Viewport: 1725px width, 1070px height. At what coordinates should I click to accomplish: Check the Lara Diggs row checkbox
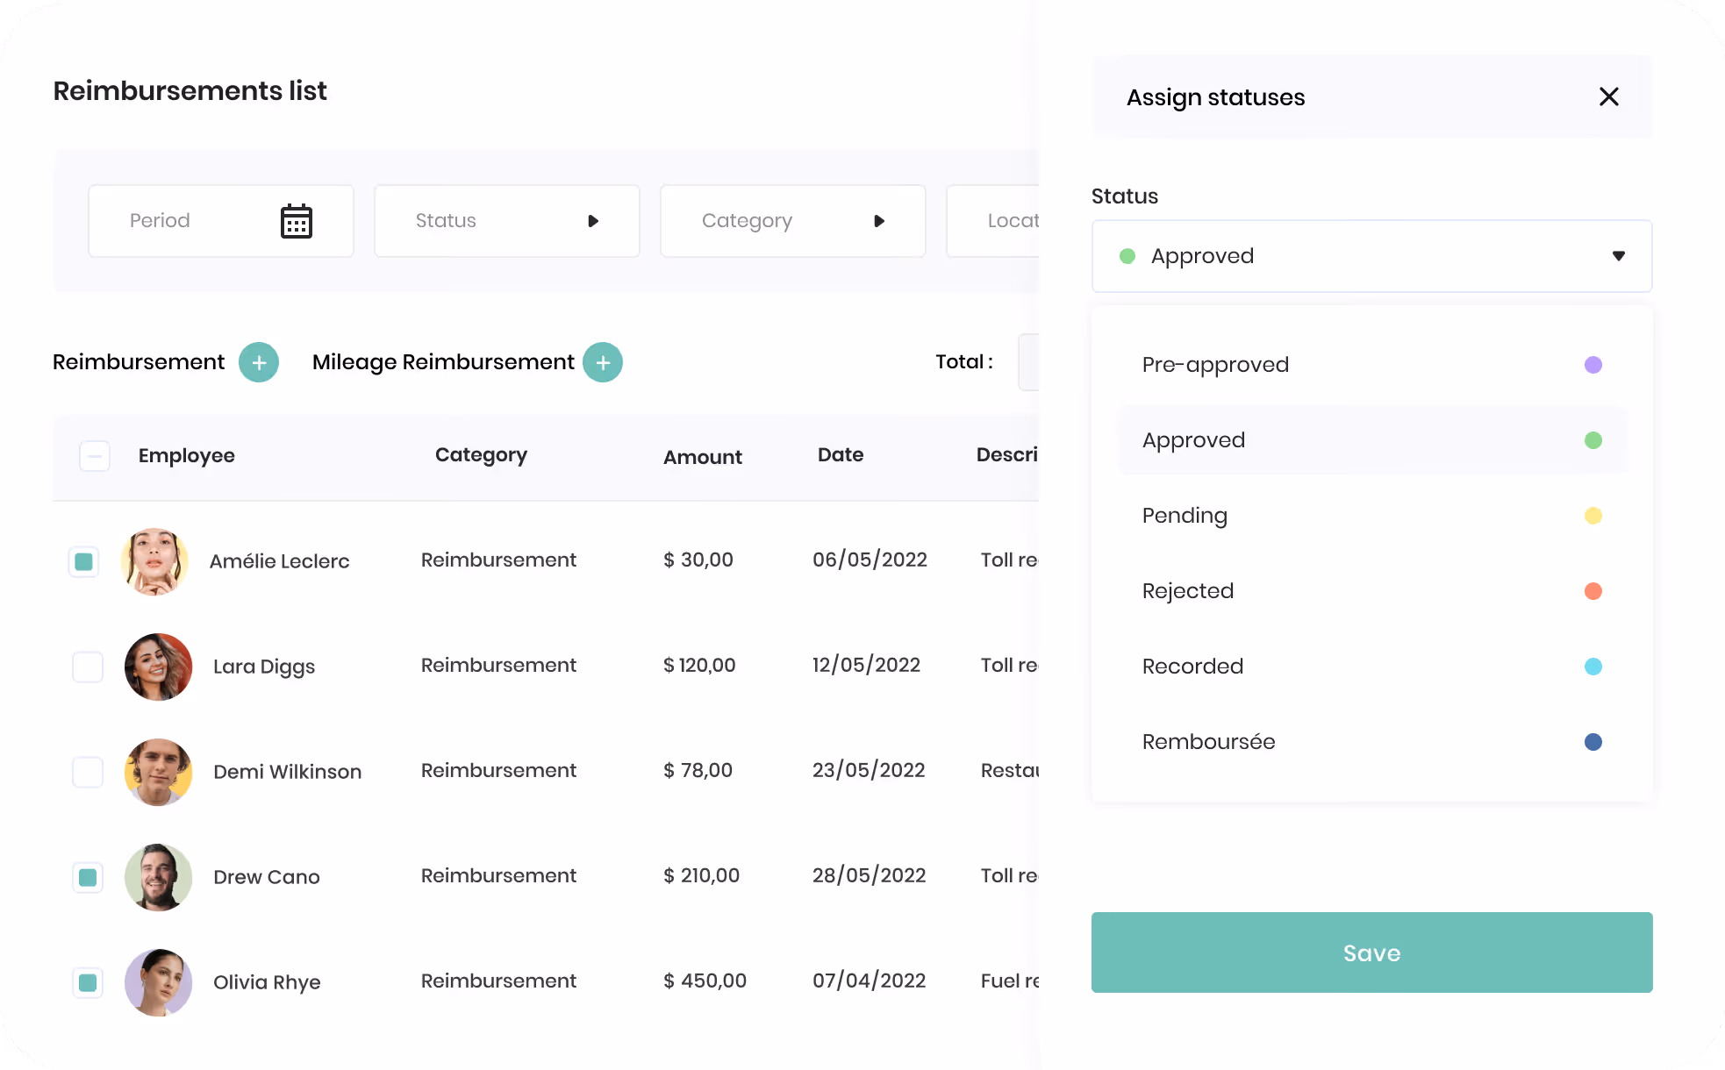click(x=88, y=667)
